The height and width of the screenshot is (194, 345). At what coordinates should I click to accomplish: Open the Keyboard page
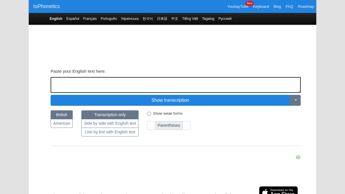[261, 6]
